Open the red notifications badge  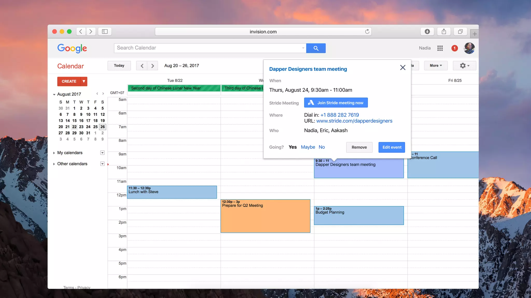[x=455, y=48]
